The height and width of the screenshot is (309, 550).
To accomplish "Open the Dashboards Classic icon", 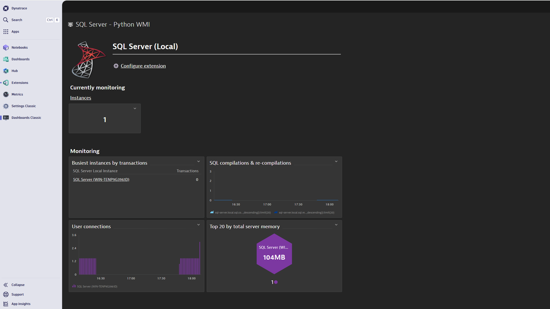I will coord(6,118).
